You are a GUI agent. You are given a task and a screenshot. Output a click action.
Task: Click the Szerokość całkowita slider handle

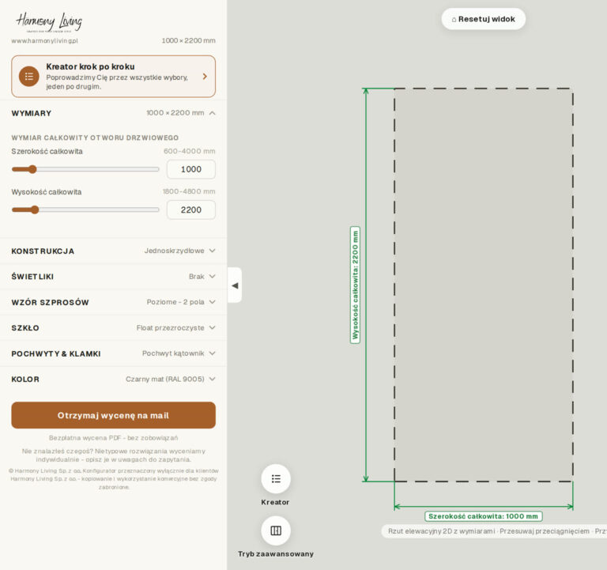point(32,169)
